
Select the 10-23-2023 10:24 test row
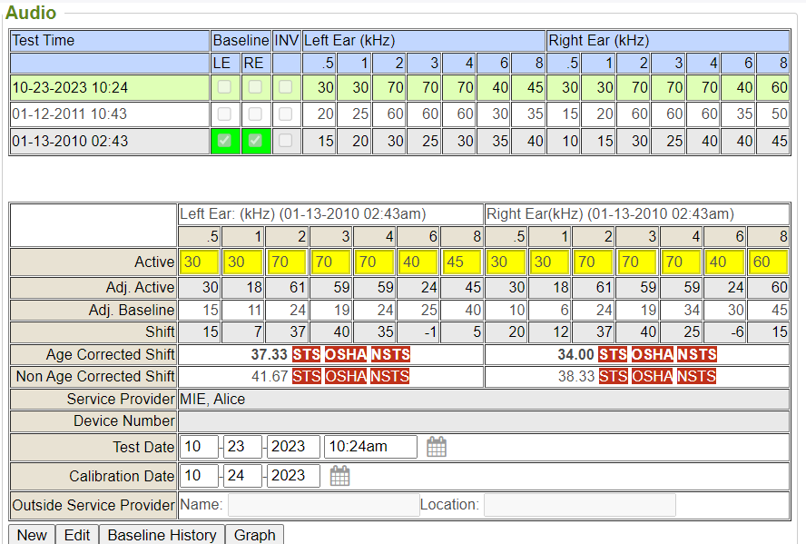pyautogui.click(x=109, y=87)
